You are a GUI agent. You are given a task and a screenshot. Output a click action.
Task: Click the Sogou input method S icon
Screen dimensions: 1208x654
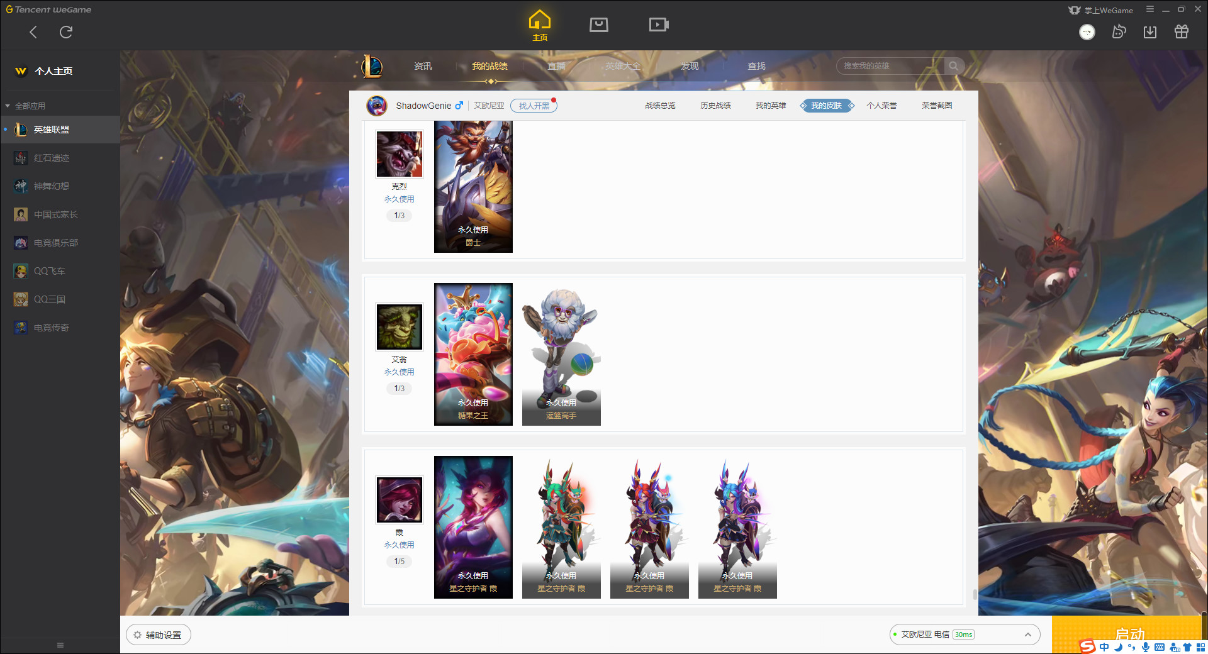1087,646
